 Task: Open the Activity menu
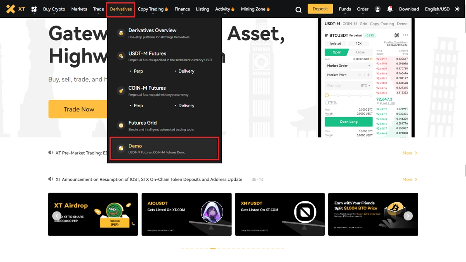[225, 9]
